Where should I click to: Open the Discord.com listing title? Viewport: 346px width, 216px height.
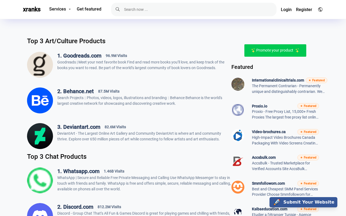[75, 207]
